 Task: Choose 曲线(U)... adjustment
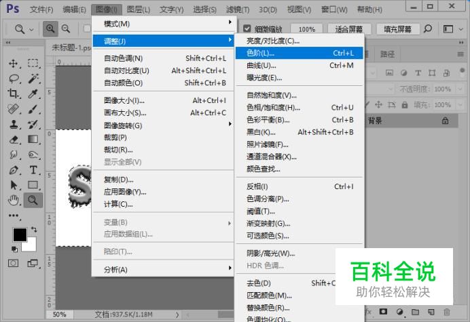pos(299,66)
